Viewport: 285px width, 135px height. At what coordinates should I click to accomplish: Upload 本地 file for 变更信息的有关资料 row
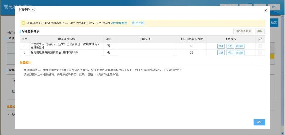[221, 53]
